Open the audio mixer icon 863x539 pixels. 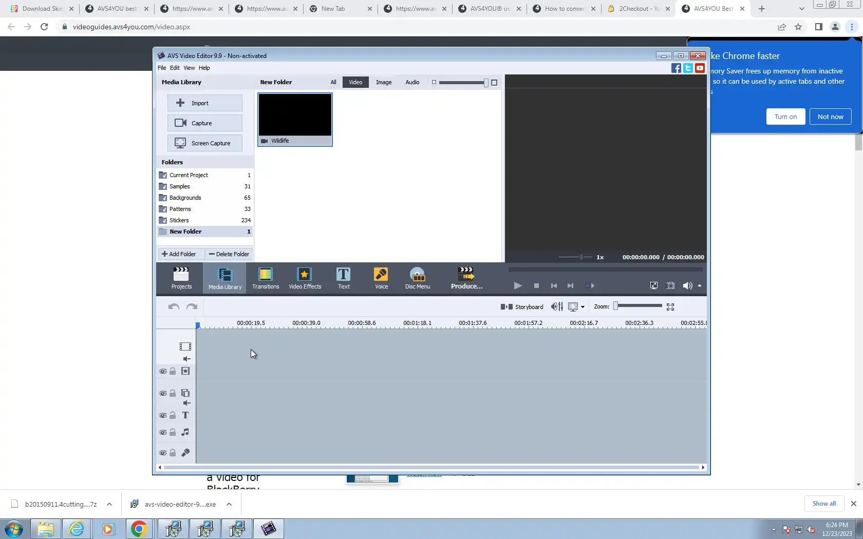[557, 307]
